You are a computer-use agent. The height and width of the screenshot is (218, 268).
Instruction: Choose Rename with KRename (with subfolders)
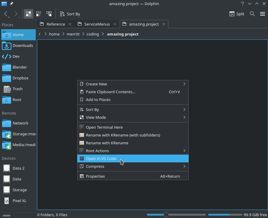click(x=133, y=135)
